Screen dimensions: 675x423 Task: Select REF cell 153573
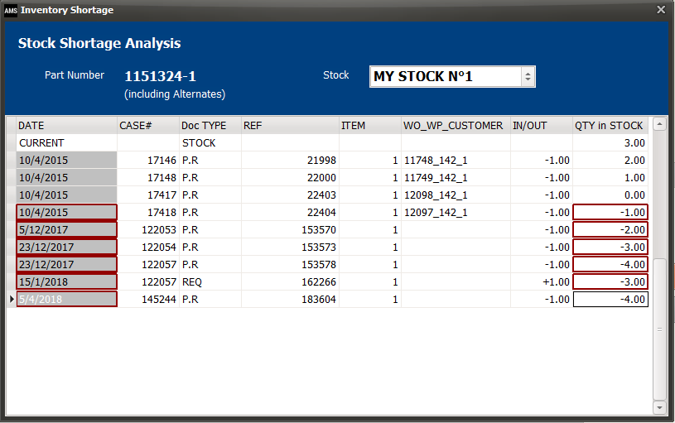pos(290,247)
